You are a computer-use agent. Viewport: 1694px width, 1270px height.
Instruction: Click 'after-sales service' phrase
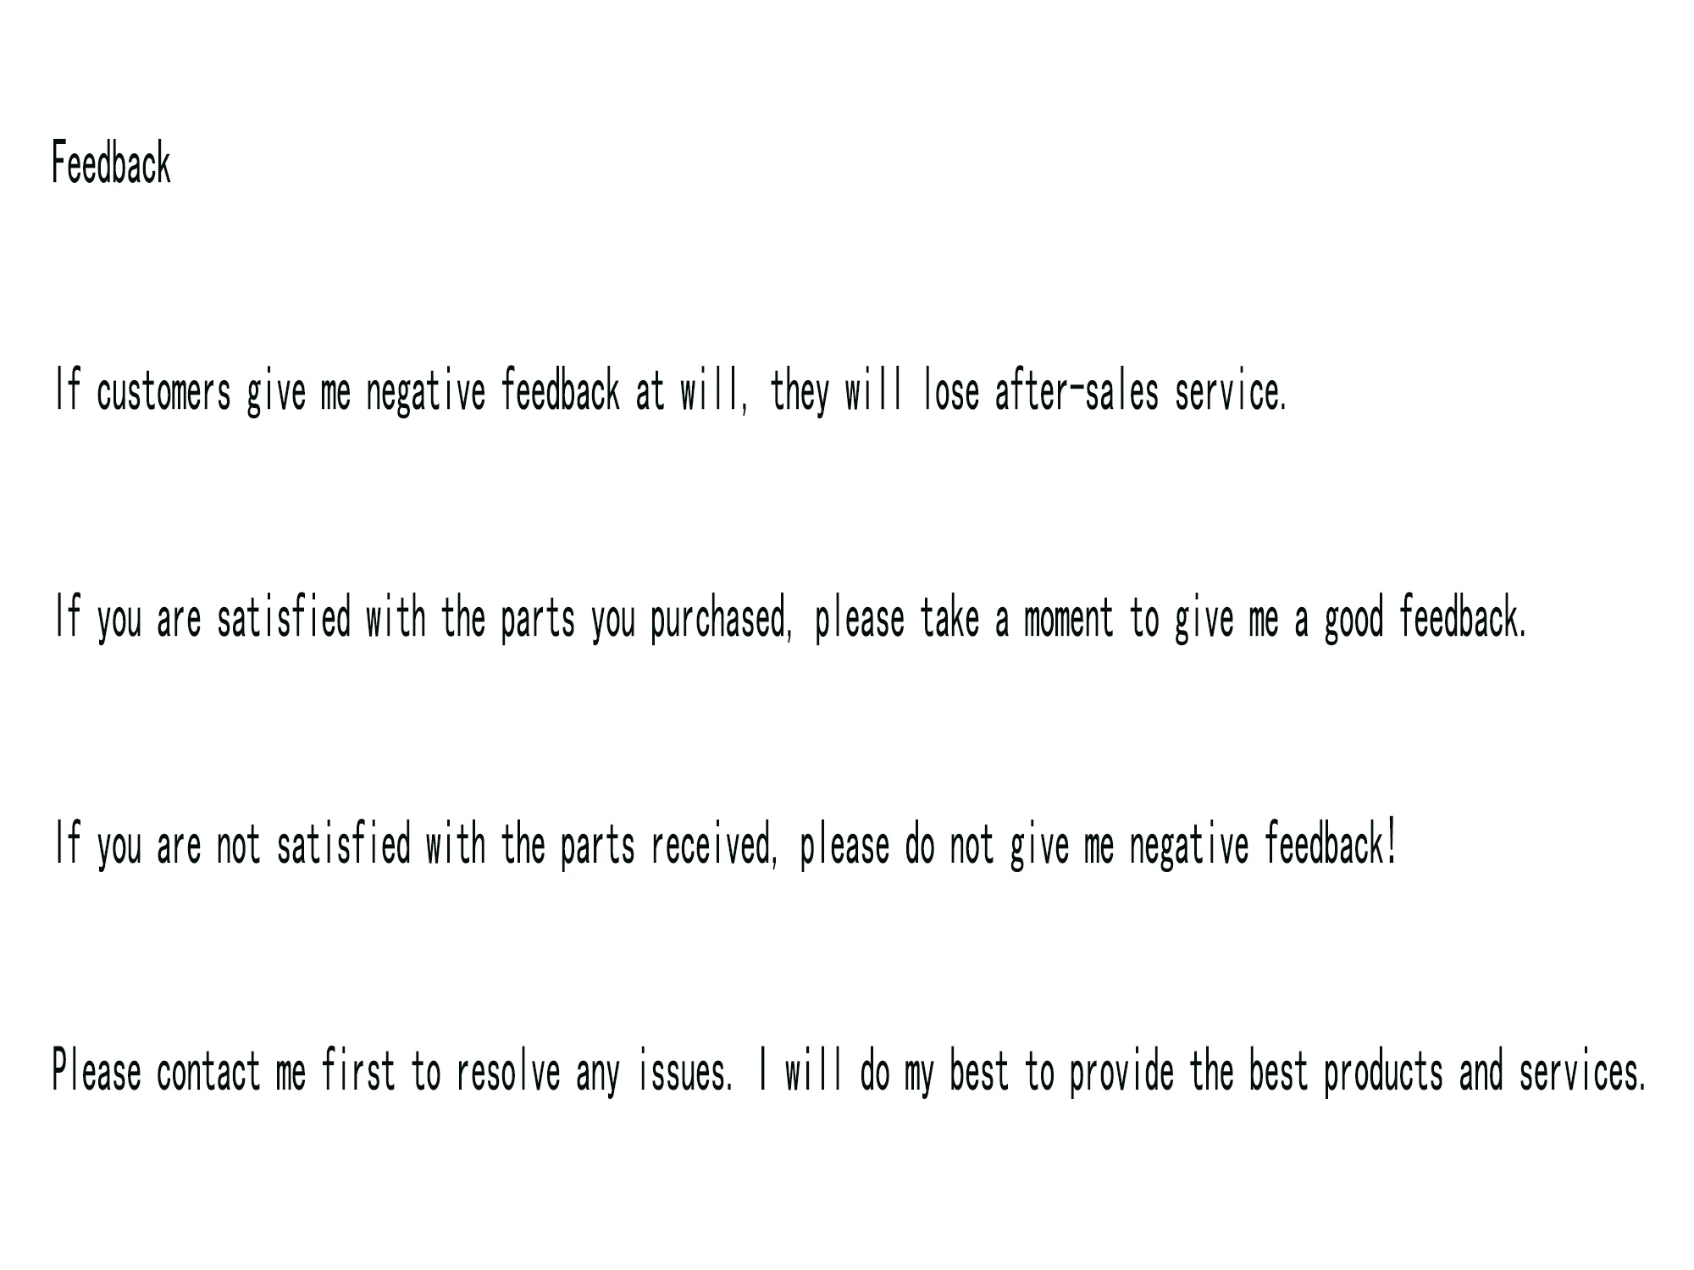1139,391
